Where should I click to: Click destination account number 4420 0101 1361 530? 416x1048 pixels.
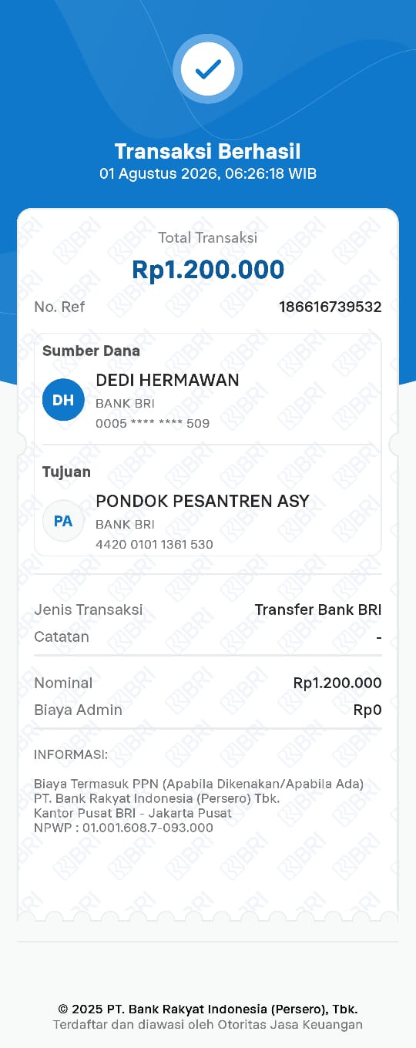point(154,544)
